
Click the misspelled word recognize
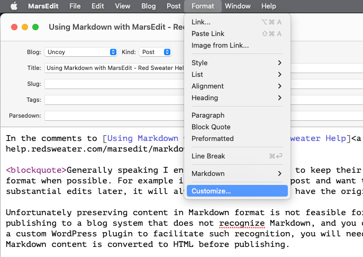coord(242,223)
